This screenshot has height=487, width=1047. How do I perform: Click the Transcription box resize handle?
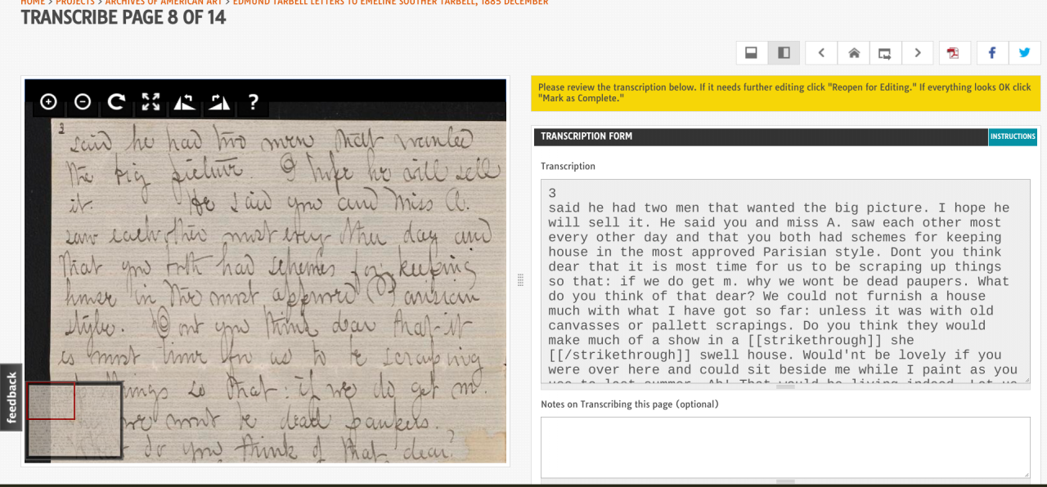click(x=785, y=386)
